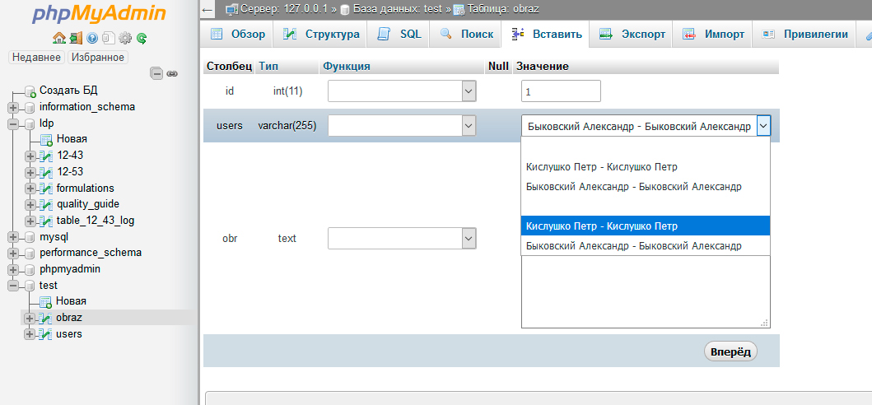
Task: Switch to the Структура tab
Action: pos(321,34)
